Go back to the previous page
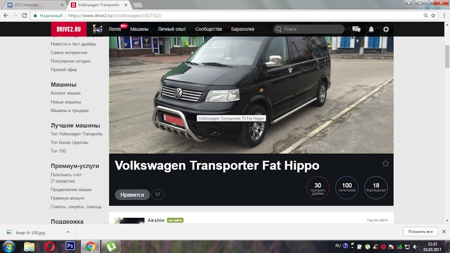 click(x=6, y=15)
